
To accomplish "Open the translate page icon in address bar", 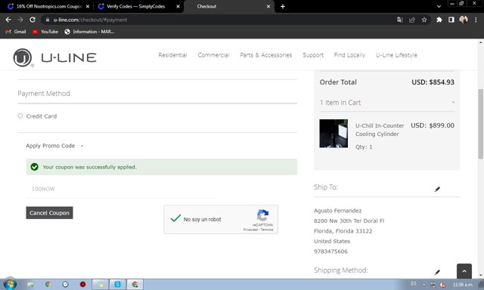I will point(400,20).
